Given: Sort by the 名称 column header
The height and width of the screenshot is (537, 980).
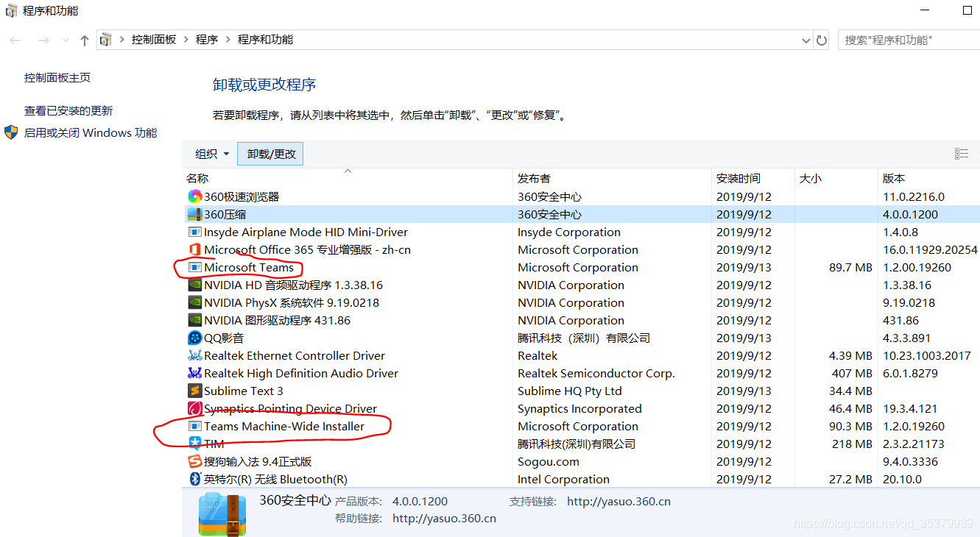Looking at the screenshot, I should pos(348,178).
